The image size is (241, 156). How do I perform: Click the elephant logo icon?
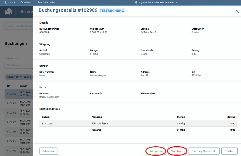[x=8, y=12]
